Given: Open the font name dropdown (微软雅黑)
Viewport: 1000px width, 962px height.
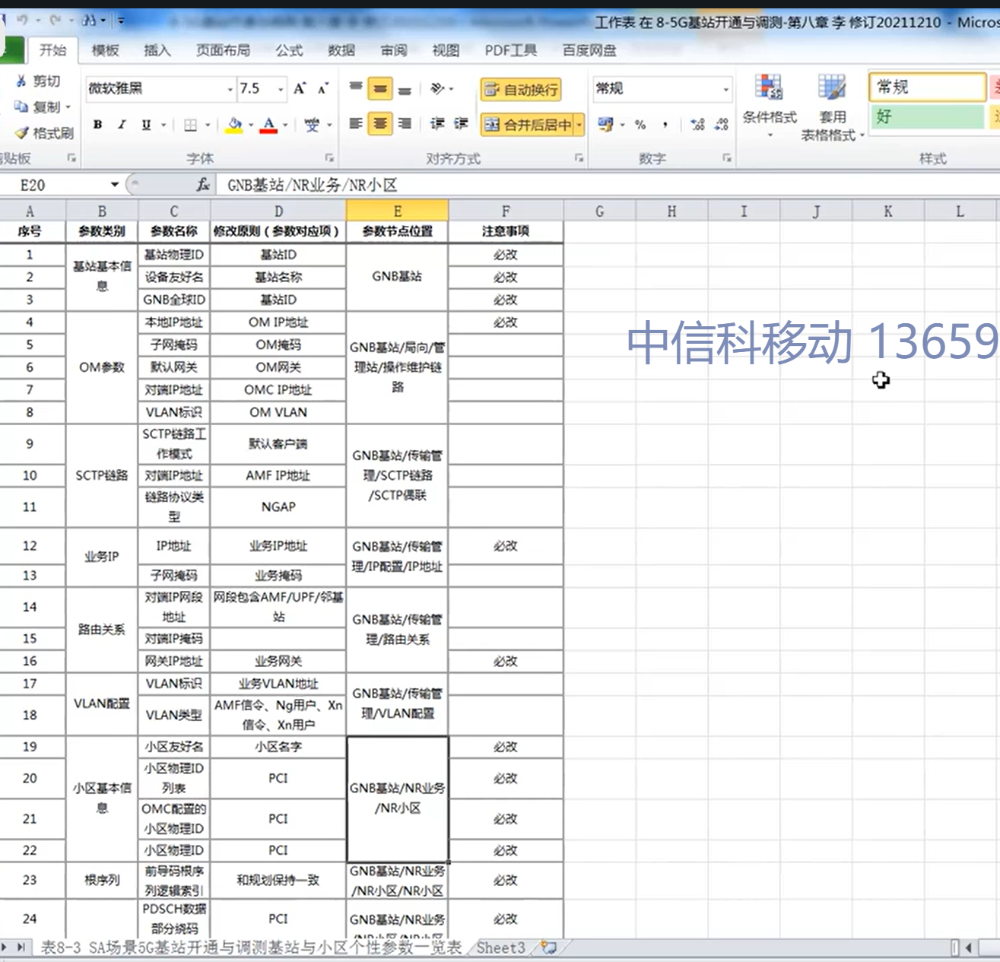Looking at the screenshot, I should click(x=230, y=90).
